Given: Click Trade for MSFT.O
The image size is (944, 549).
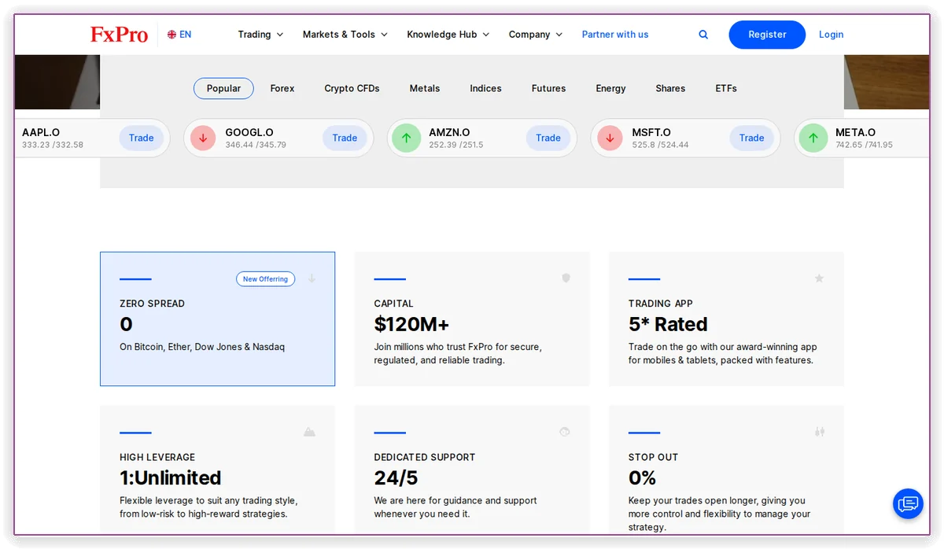Looking at the screenshot, I should (751, 138).
